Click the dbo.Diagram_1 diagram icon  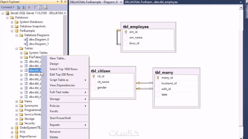pyautogui.click(x=26, y=44)
